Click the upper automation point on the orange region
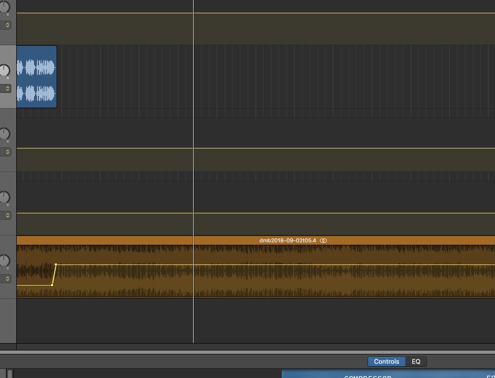This screenshot has width=495, height=378. [56, 264]
